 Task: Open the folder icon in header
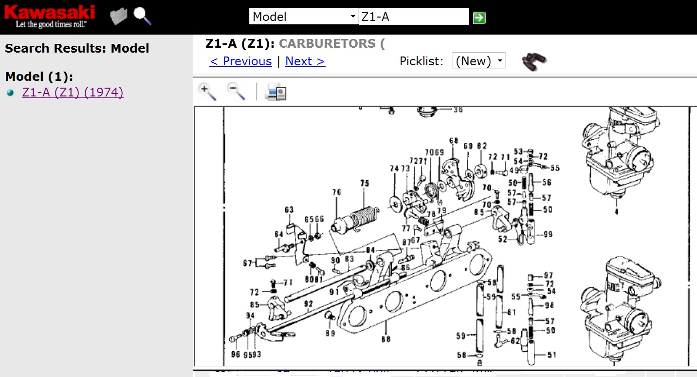[118, 17]
